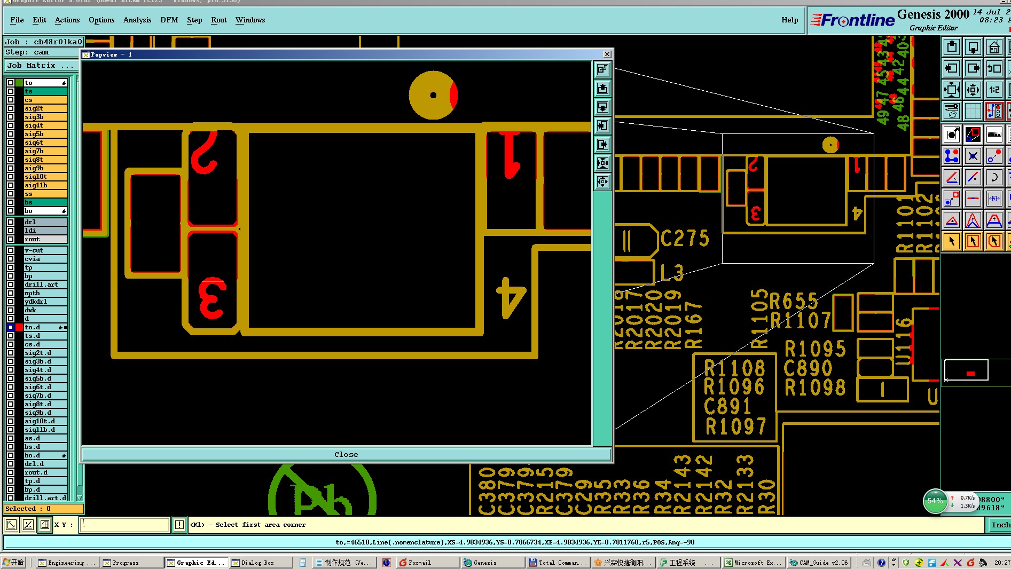The height and width of the screenshot is (569, 1011).
Task: Toggle checkbox for layer to.d
Action: tap(11, 327)
